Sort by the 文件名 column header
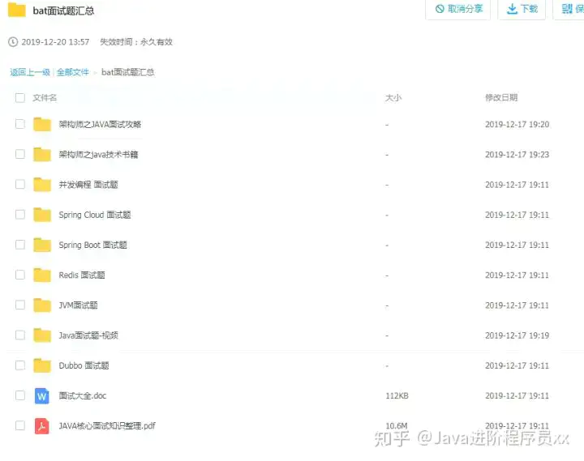 (x=45, y=98)
